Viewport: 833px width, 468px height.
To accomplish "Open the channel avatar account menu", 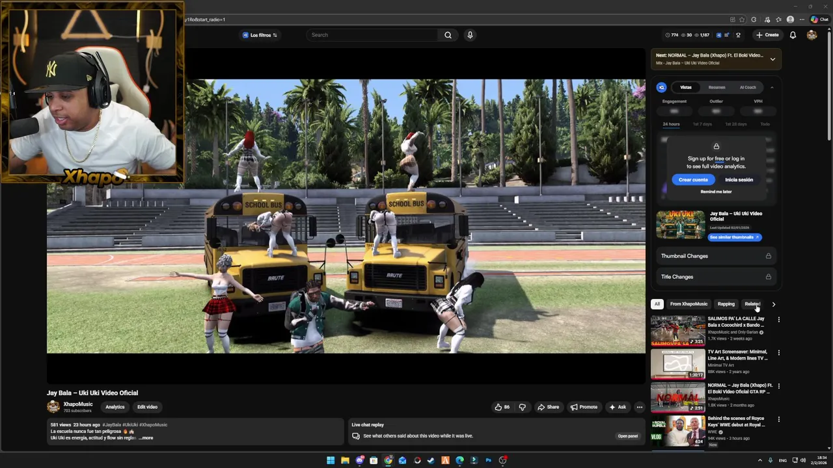I will (812, 35).
